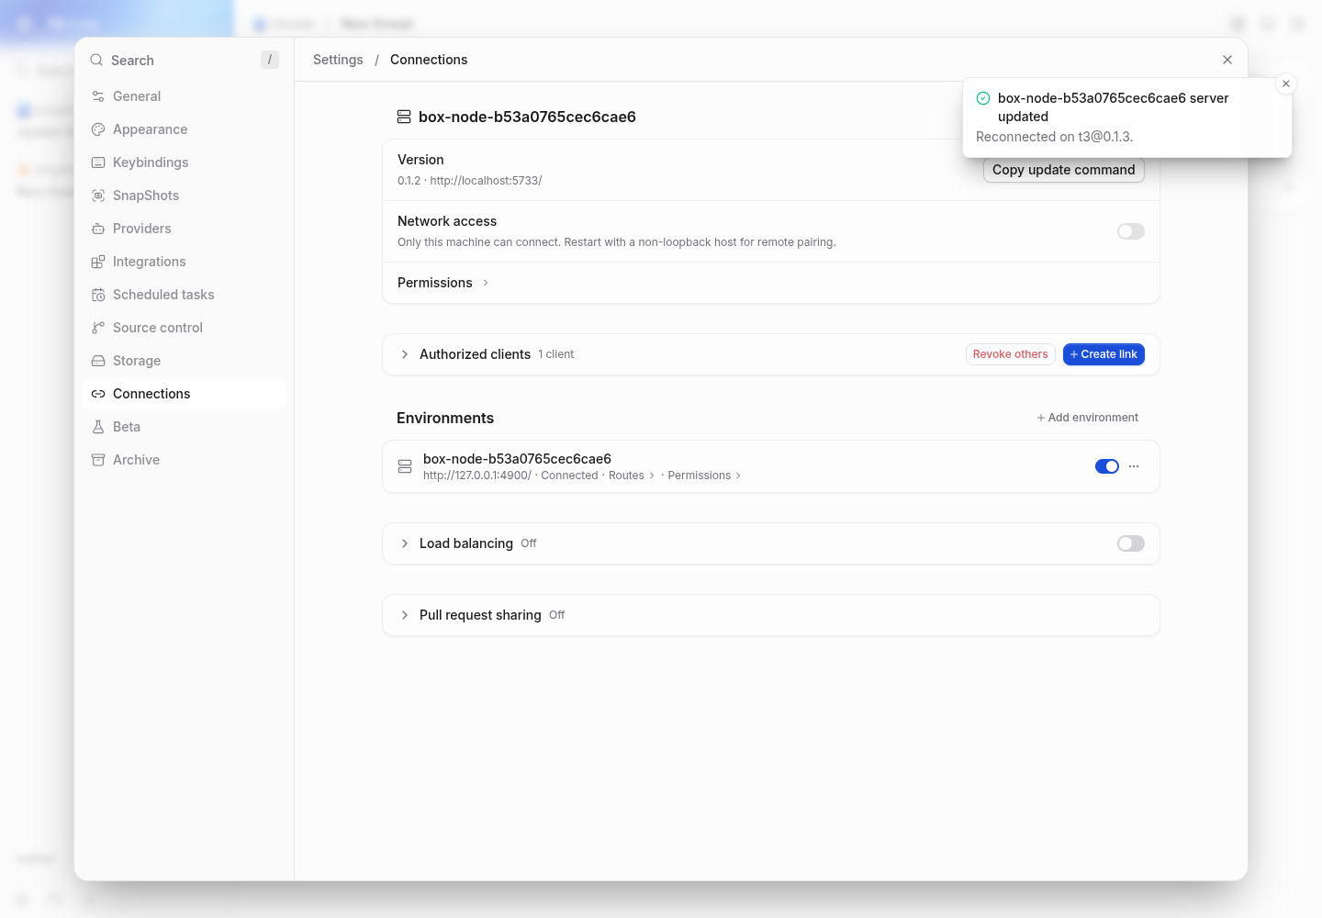The height and width of the screenshot is (918, 1322).
Task: Open server Permissions in the Version card
Action: pyautogui.click(x=443, y=283)
